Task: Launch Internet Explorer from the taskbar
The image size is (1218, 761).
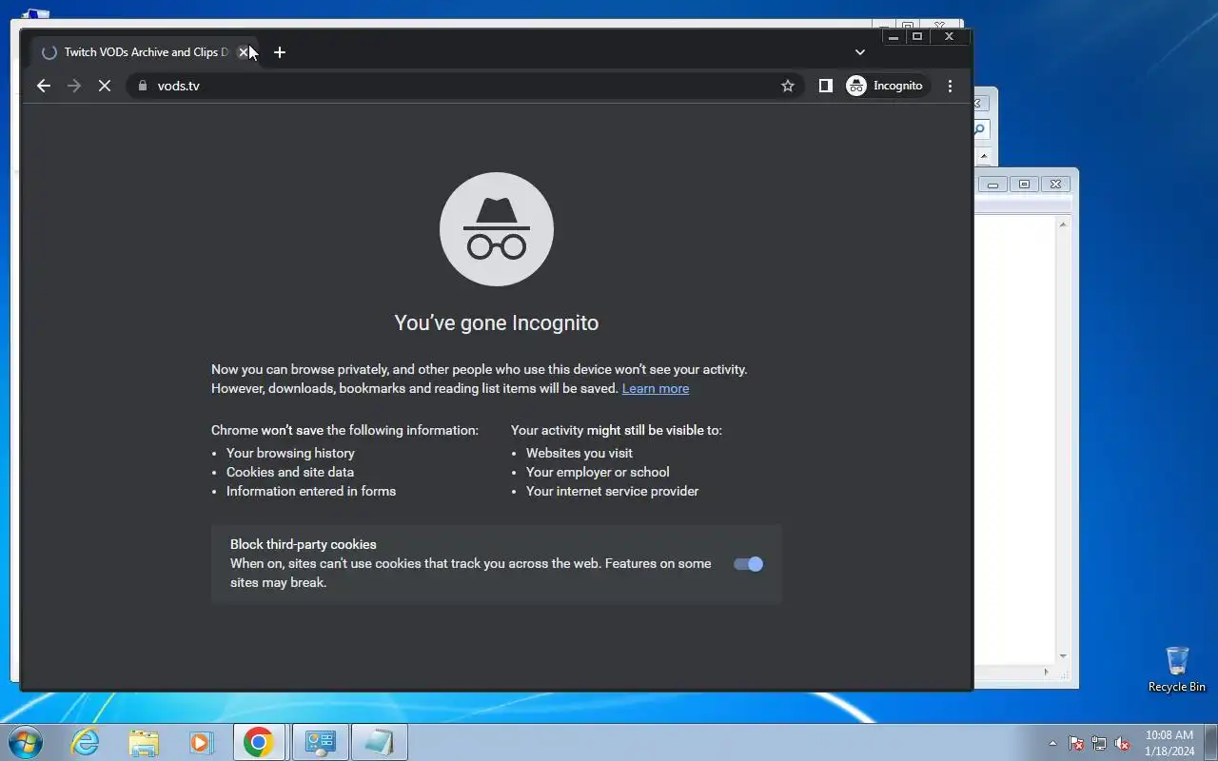Action: coord(86,742)
